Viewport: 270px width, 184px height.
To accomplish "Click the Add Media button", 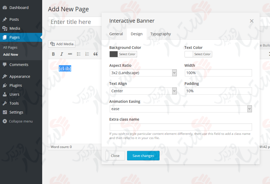I will (62, 44).
